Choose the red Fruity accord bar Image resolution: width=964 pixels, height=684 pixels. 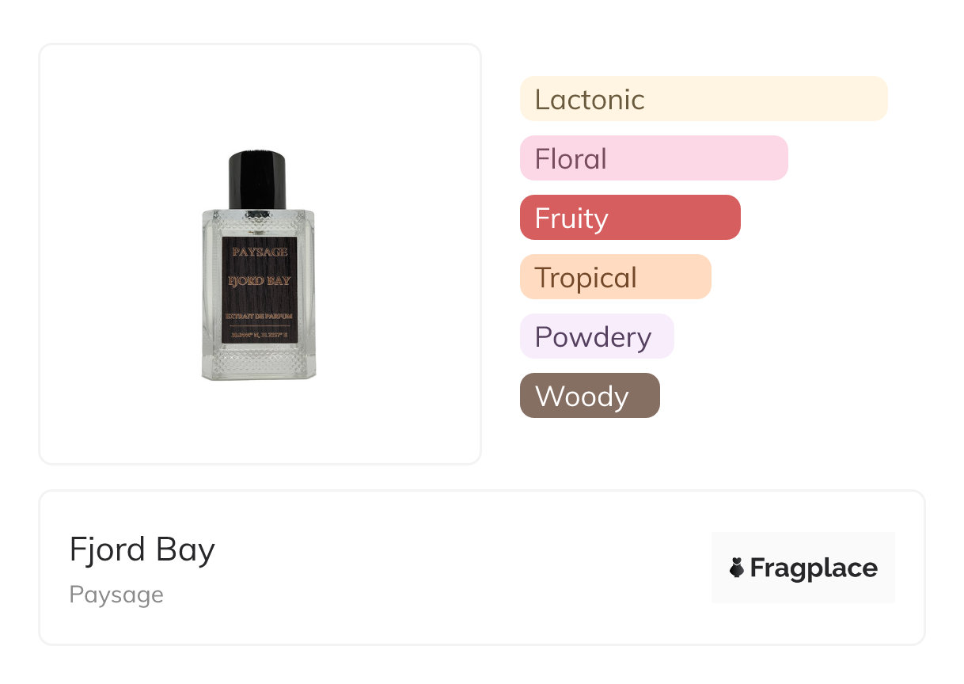click(x=629, y=218)
